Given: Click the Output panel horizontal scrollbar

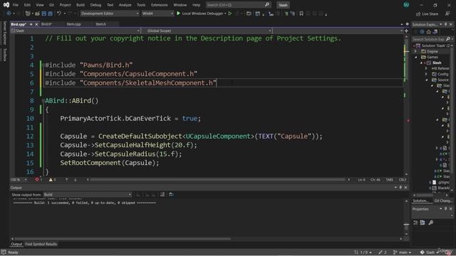Looking at the screenshot, I should (122, 239).
